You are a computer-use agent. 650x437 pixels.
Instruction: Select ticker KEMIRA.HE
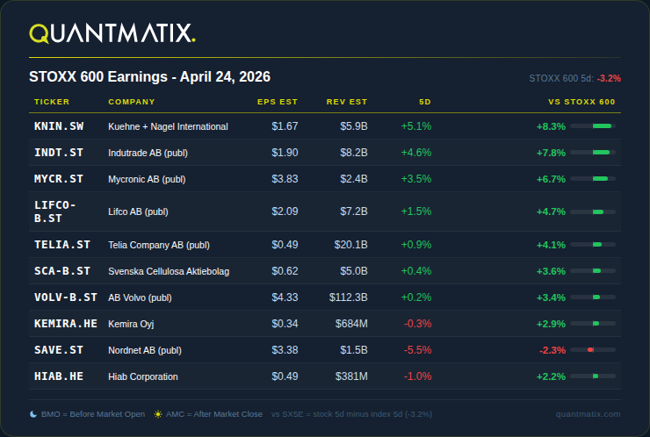pyautogui.click(x=66, y=324)
